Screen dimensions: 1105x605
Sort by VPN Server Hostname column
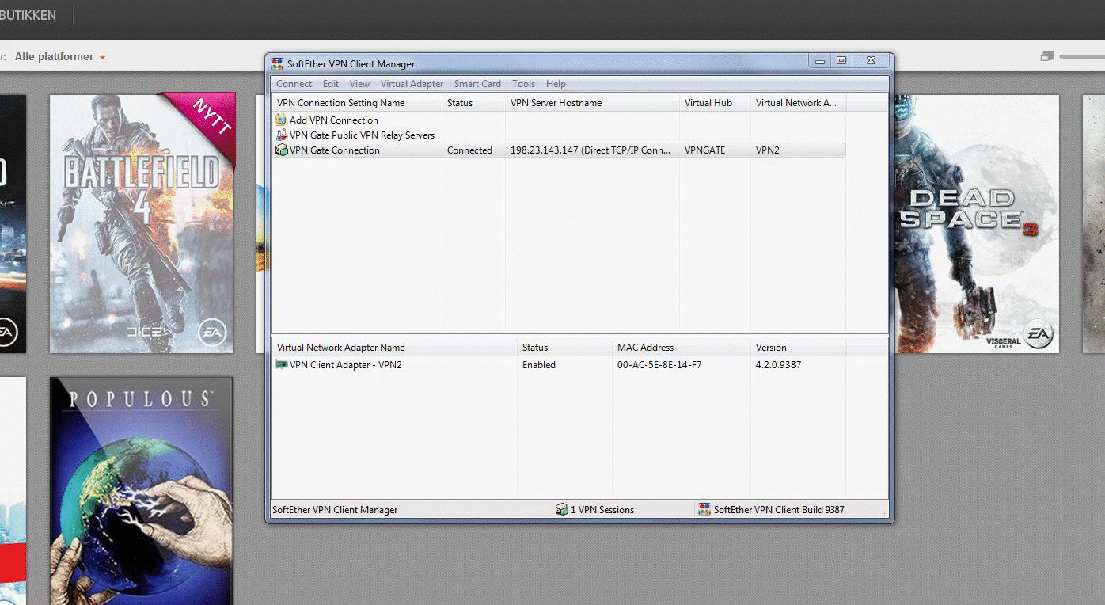[x=592, y=103]
